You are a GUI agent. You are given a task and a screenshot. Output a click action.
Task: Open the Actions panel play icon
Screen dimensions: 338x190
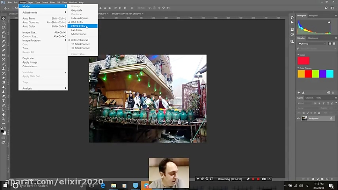(292, 22)
